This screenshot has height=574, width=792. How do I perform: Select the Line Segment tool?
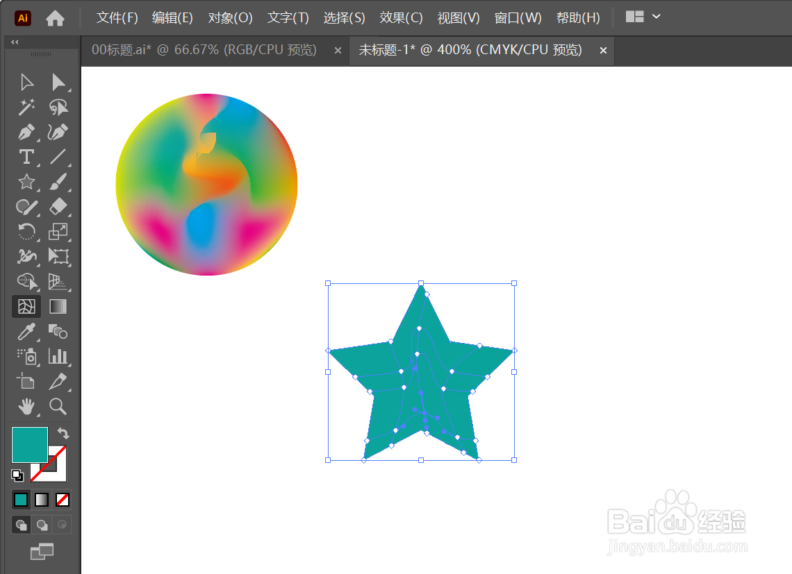click(x=58, y=156)
